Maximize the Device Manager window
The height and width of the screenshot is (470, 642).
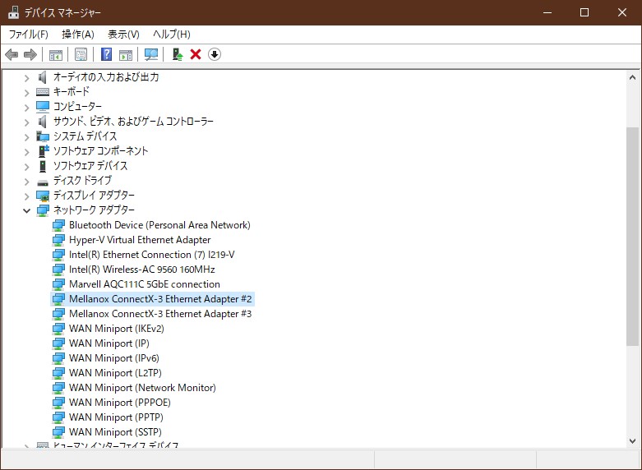click(584, 12)
